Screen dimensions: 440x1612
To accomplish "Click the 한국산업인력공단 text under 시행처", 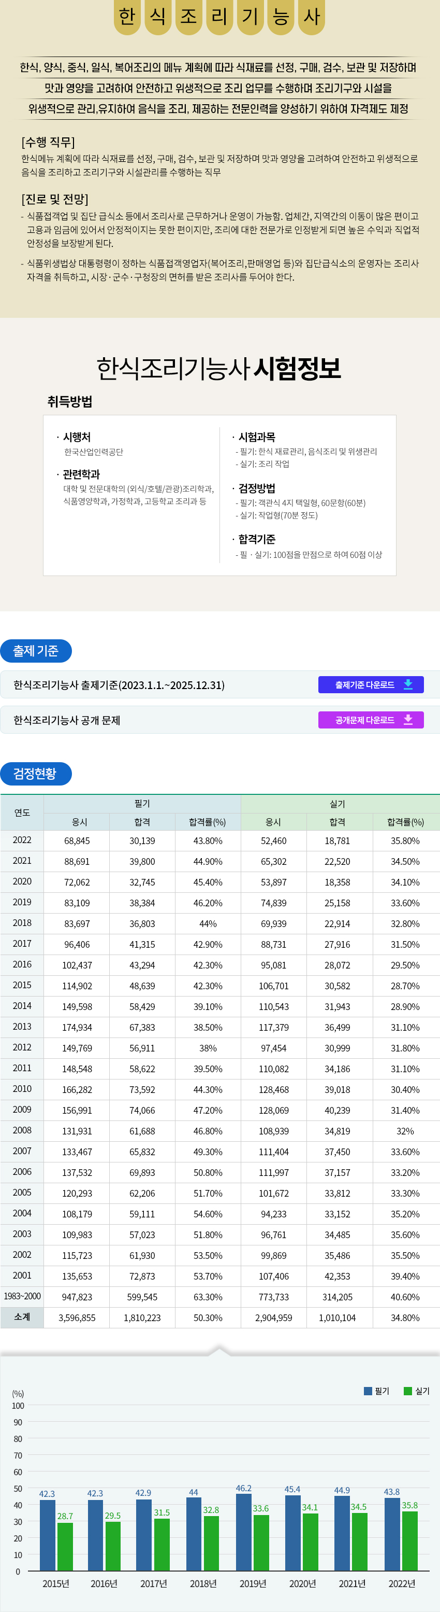I will pos(93,452).
